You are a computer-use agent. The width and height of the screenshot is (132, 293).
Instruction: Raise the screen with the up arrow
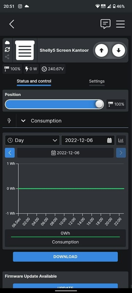(101, 50)
